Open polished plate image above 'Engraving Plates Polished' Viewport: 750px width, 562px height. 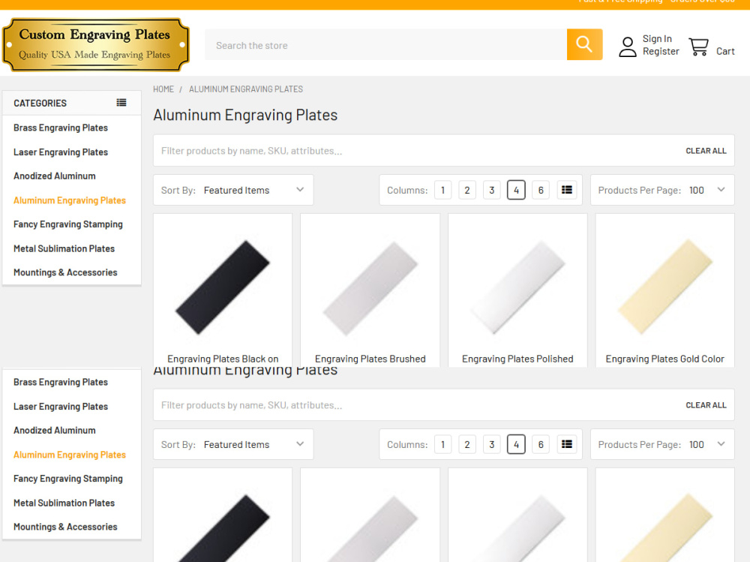pos(517,287)
